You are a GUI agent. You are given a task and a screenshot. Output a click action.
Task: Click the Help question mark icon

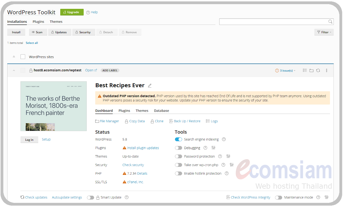(88, 12)
